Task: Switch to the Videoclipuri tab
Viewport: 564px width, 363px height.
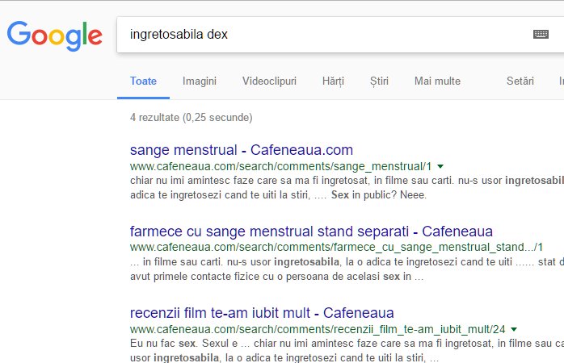Action: (x=269, y=81)
